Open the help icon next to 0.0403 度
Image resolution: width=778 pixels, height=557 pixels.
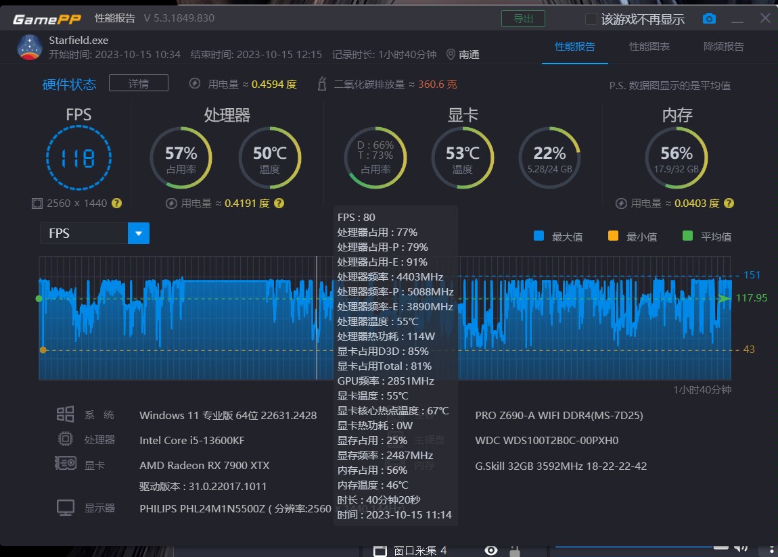[729, 203]
